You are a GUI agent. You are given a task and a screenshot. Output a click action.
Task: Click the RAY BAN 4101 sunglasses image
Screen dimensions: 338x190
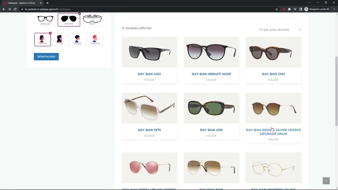pos(211,108)
